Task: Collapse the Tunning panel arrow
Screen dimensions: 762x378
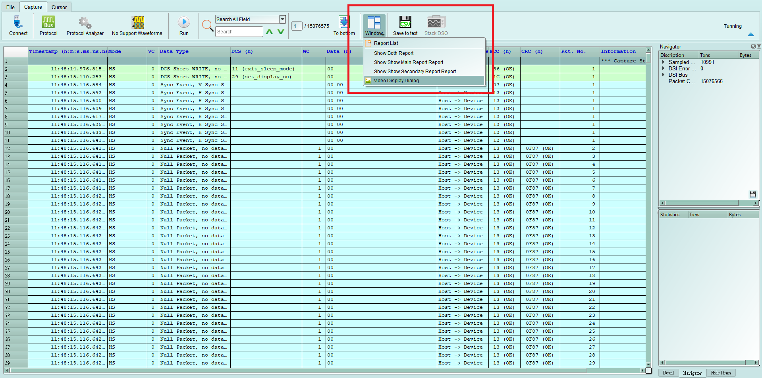Action: (x=750, y=34)
